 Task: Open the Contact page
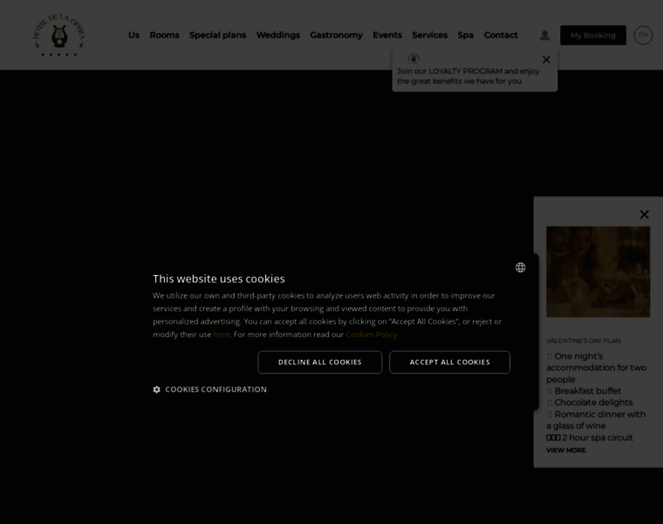[501, 35]
